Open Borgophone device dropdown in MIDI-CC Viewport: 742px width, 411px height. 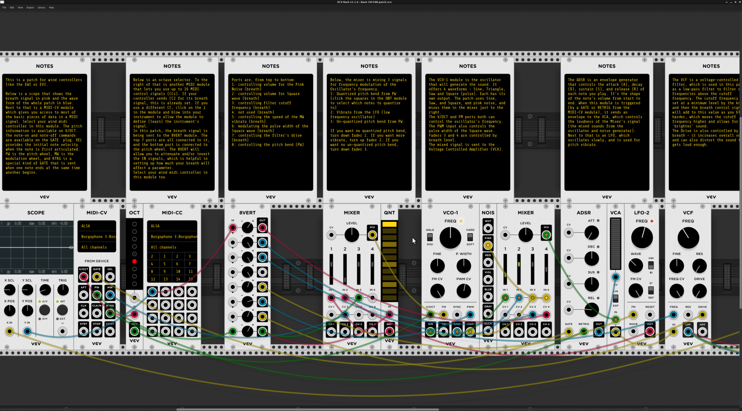point(172,237)
